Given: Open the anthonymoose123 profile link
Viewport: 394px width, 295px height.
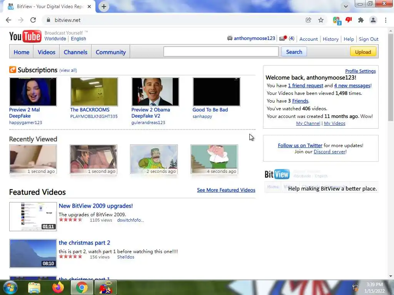Looking at the screenshot, I should 254,38.
